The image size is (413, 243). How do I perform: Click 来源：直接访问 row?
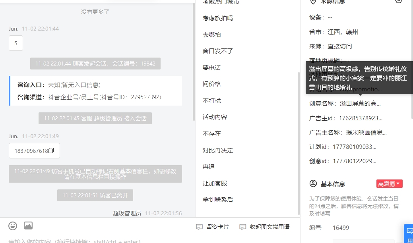tap(330, 46)
